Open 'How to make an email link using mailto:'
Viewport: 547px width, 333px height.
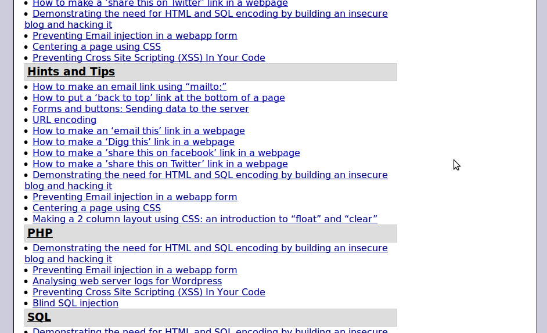point(129,86)
